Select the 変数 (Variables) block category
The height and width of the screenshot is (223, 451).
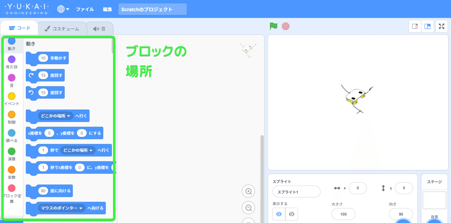point(12,172)
